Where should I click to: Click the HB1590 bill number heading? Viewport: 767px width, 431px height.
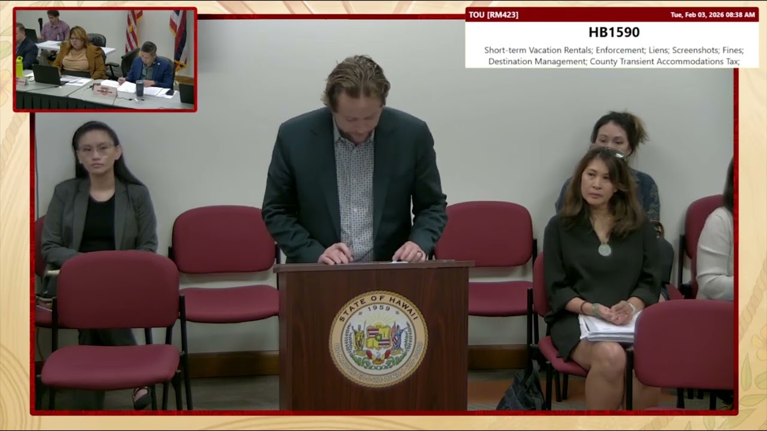coord(614,32)
